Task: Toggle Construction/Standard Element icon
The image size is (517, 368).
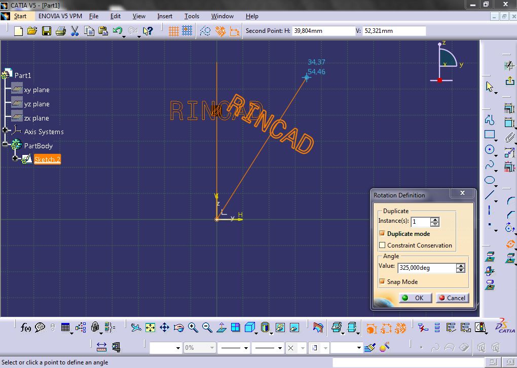Action: (x=205, y=31)
